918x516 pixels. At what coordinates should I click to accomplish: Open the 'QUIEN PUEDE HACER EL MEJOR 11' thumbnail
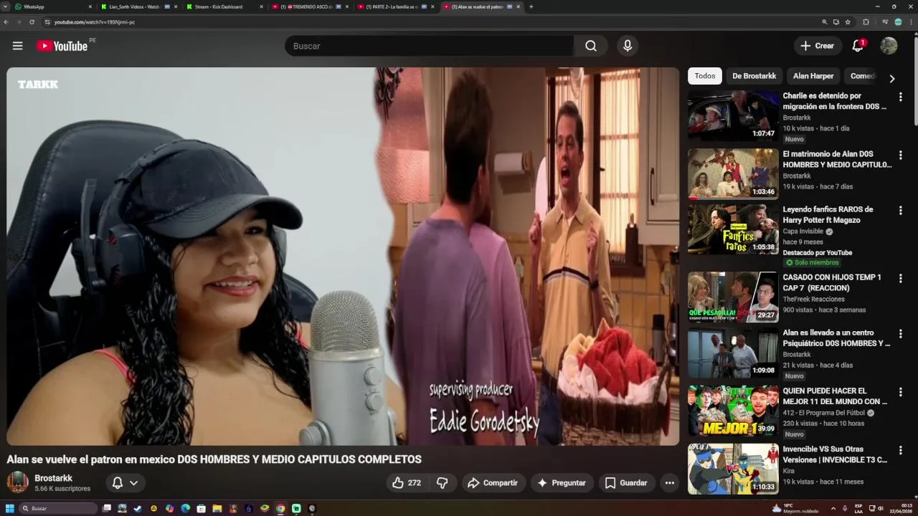coord(733,411)
